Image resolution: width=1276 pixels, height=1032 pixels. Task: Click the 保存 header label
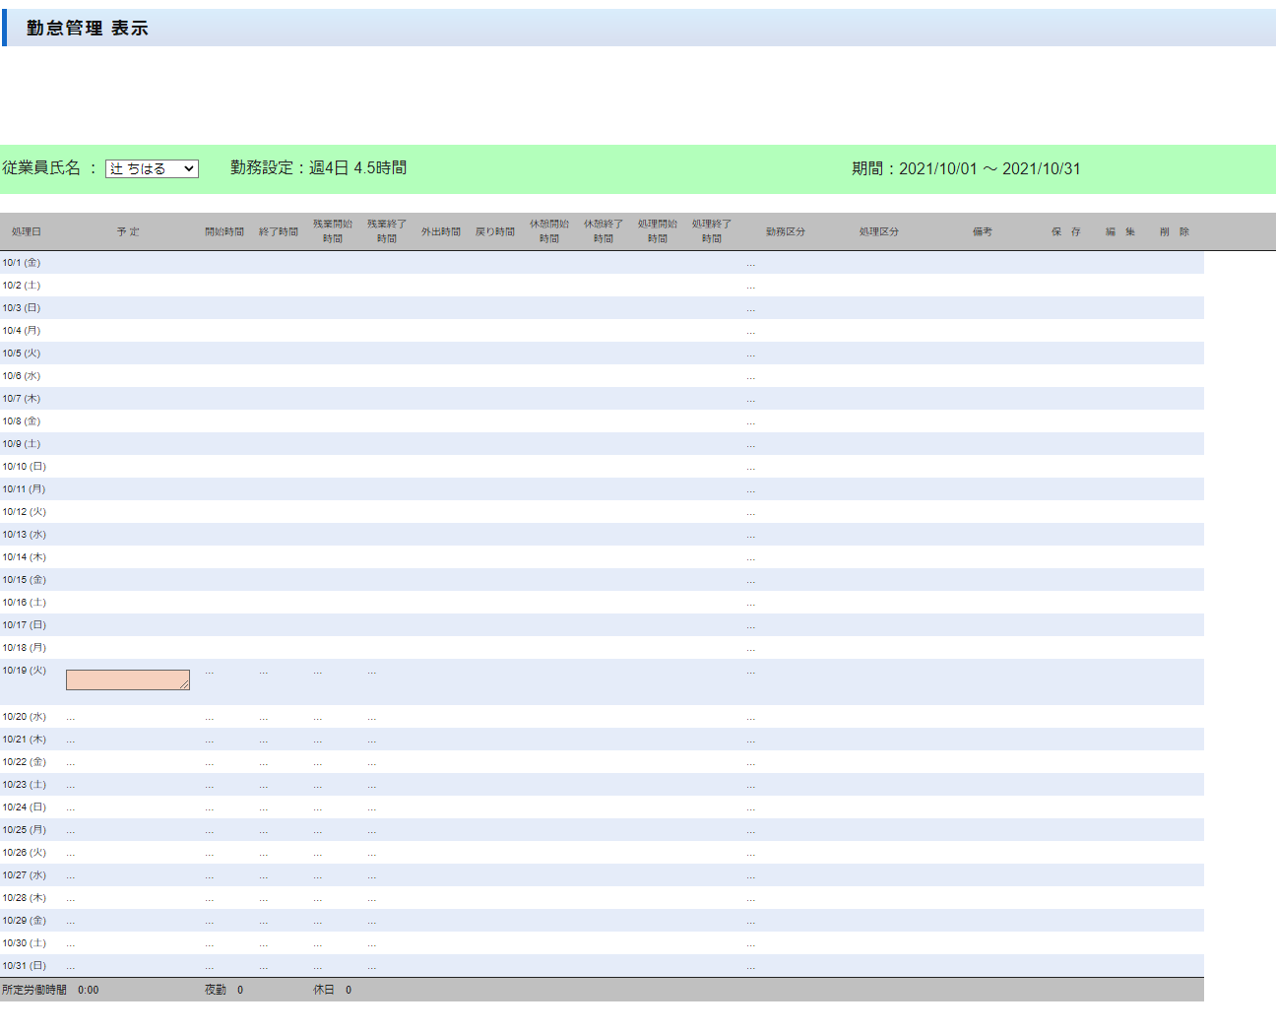click(1065, 232)
